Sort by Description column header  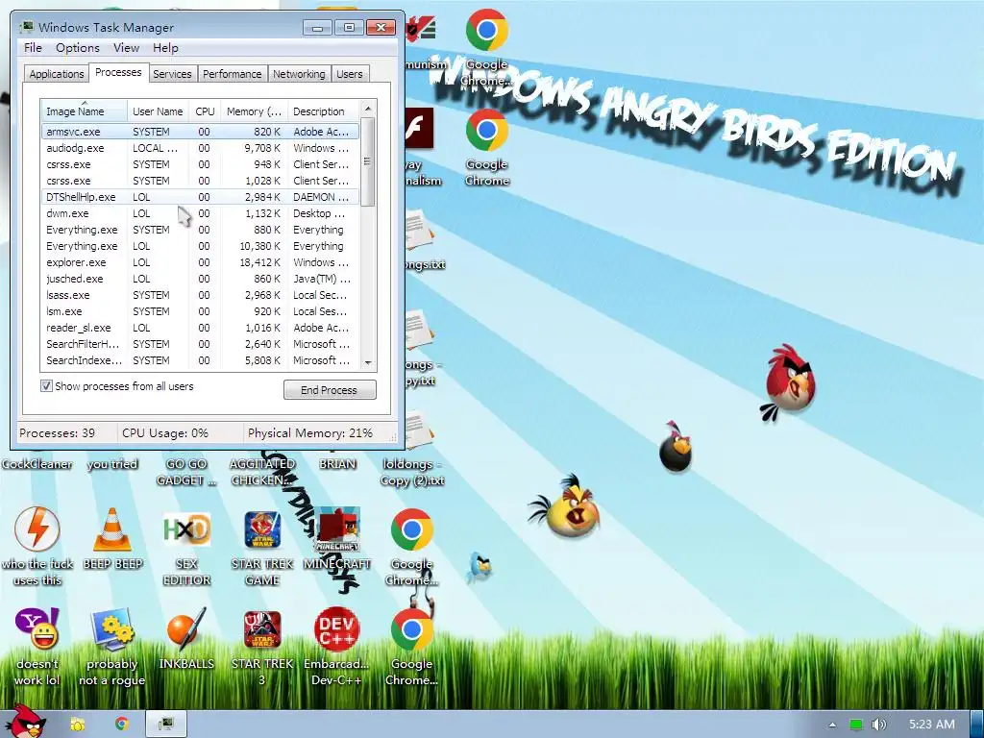pos(324,111)
